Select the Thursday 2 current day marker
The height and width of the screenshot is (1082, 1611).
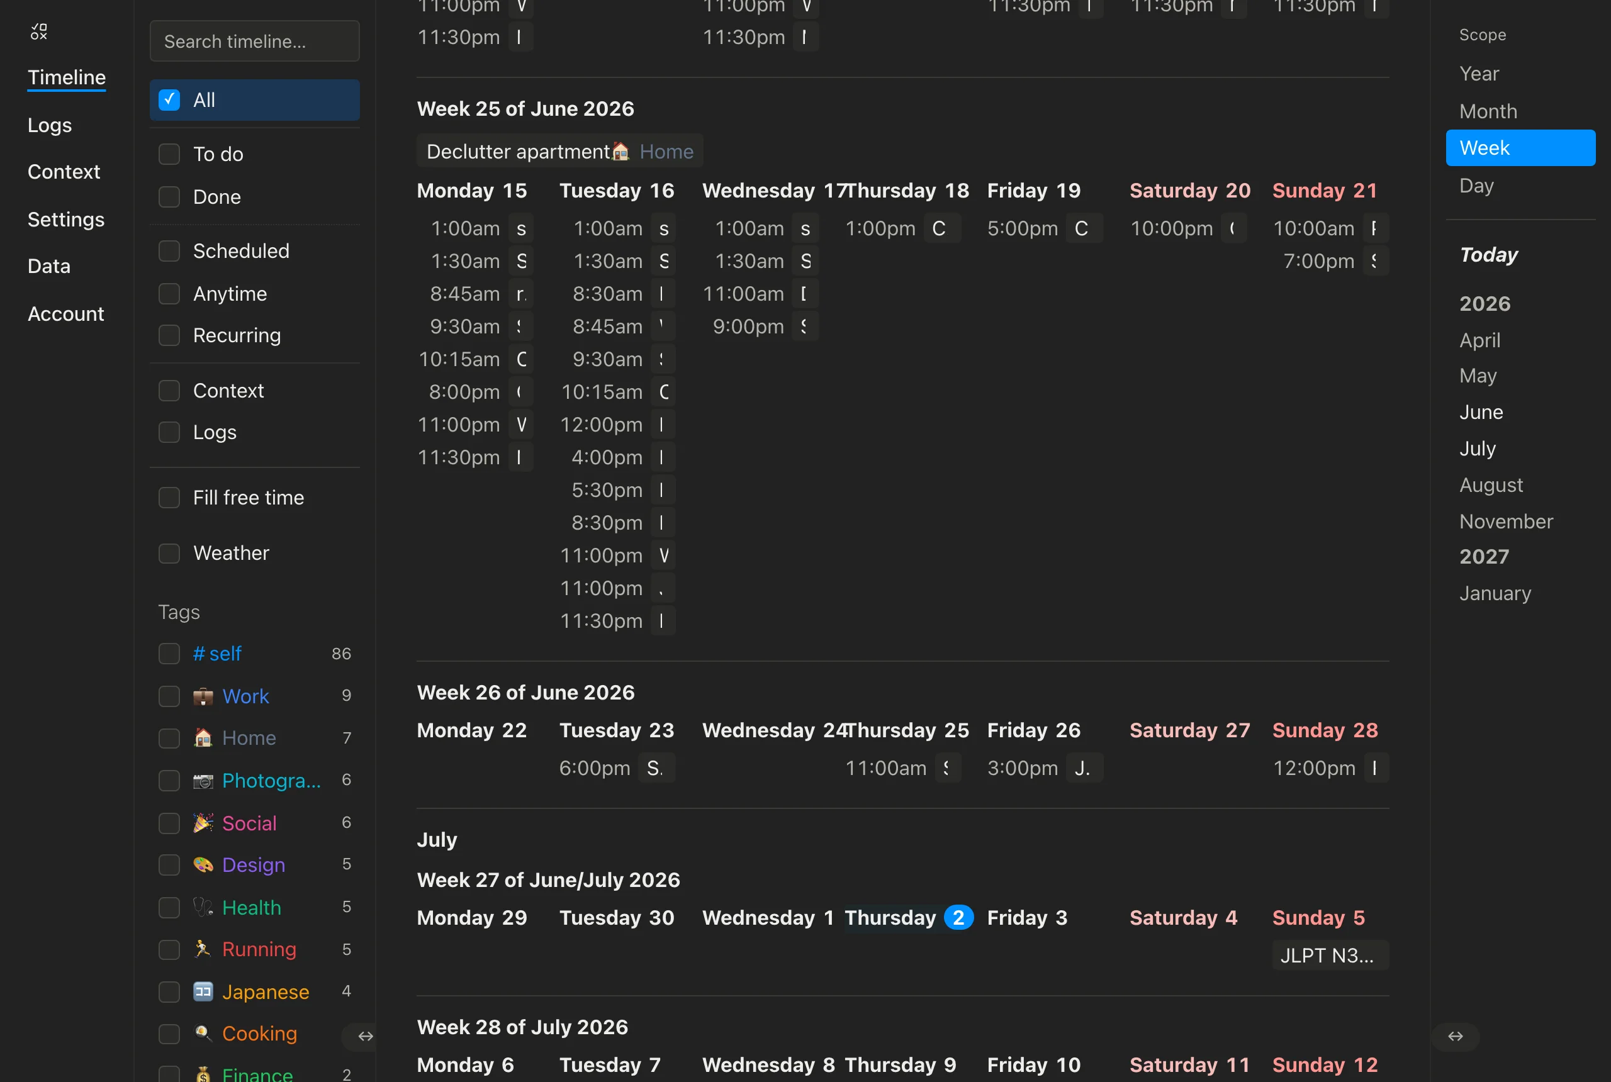tap(908, 918)
